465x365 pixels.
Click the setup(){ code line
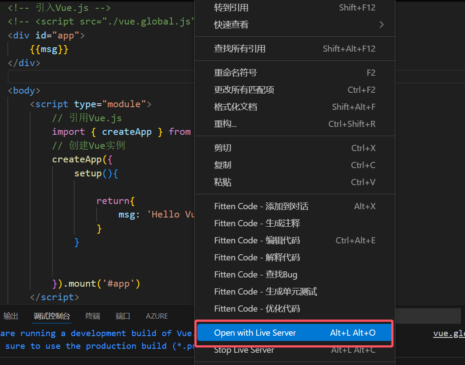click(x=96, y=173)
